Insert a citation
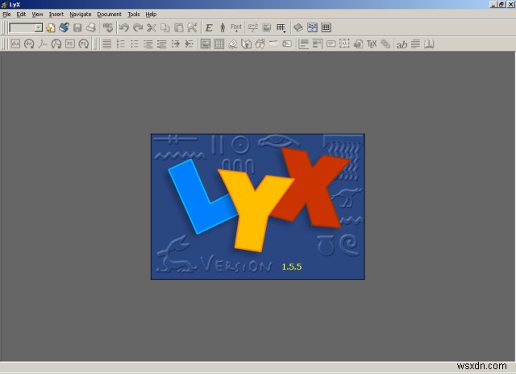This screenshot has height=374, width=516. click(x=260, y=44)
